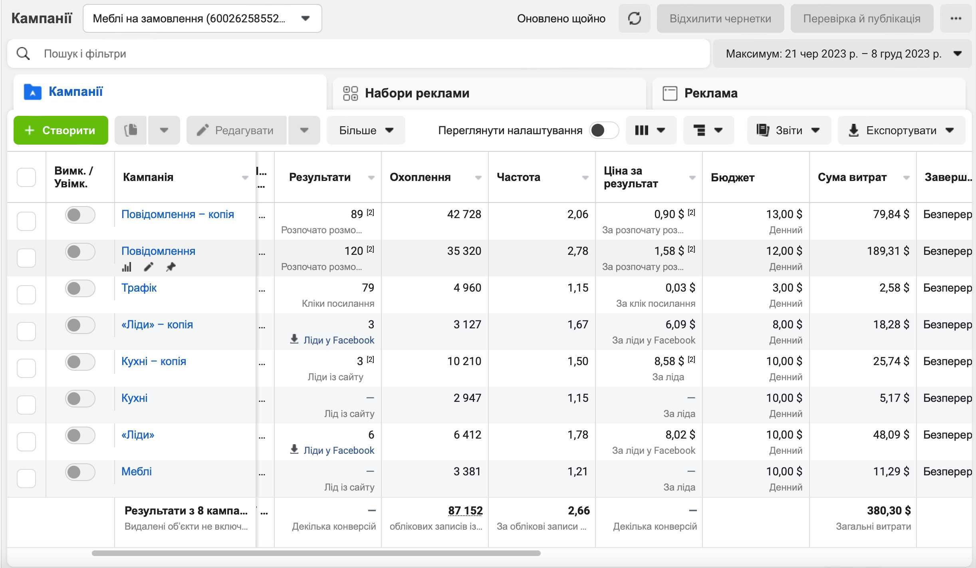Check the select-all header checkbox
The height and width of the screenshot is (568, 976).
(x=26, y=177)
